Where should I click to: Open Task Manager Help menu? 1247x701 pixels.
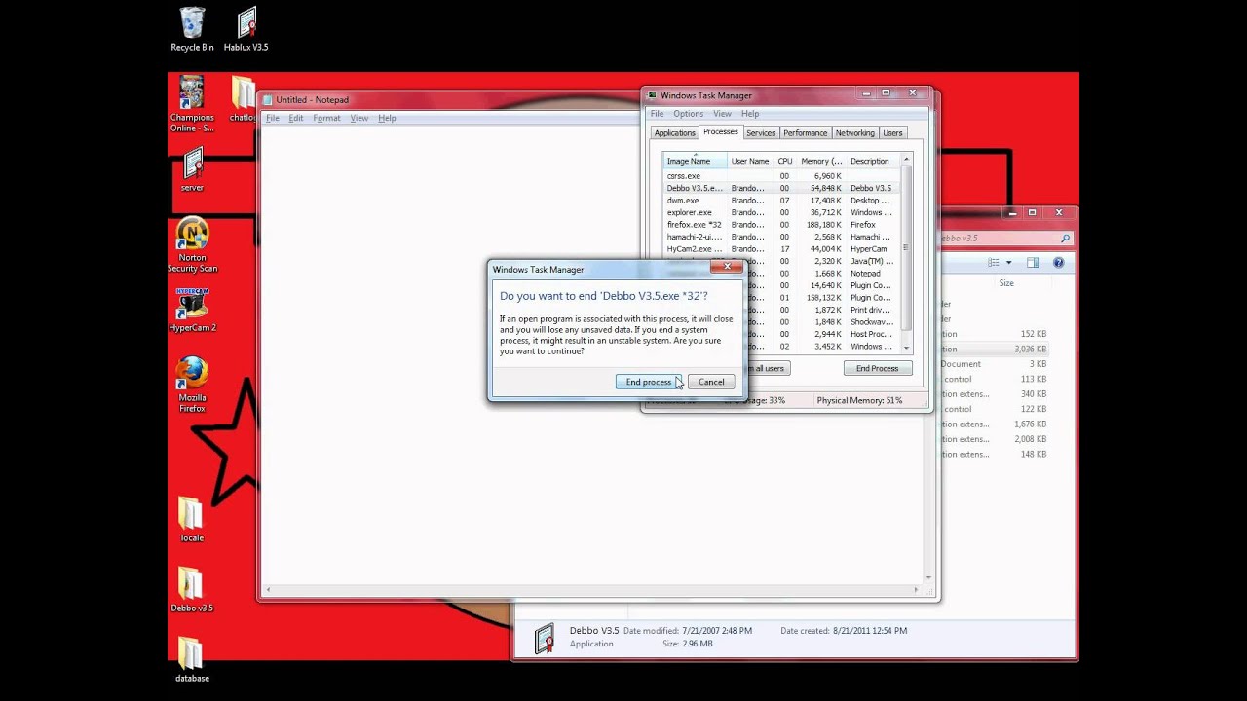point(750,114)
